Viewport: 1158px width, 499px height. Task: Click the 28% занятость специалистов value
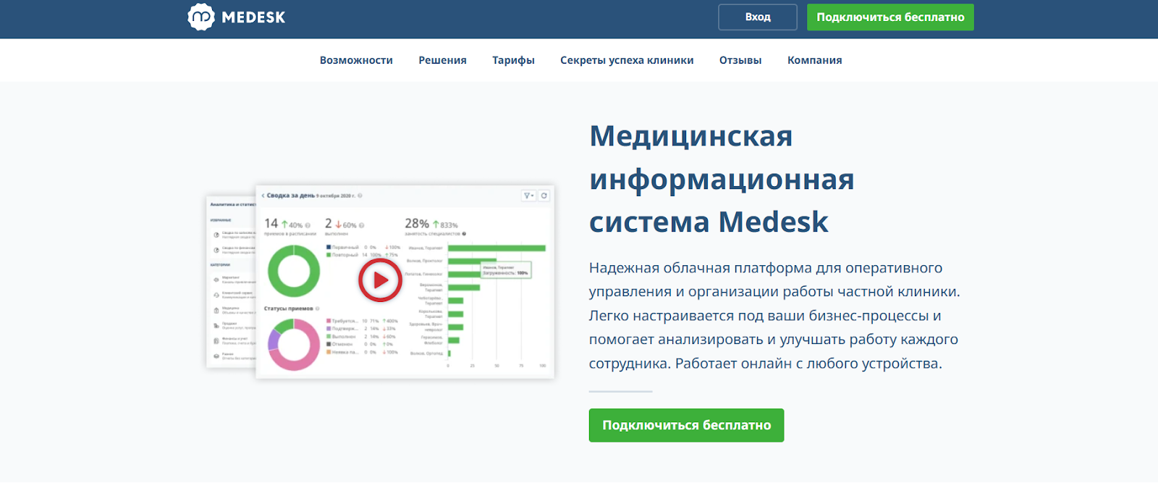[x=417, y=224]
